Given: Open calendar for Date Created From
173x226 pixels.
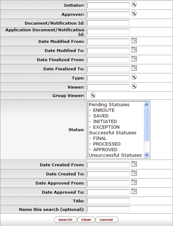Looking at the screenshot, I should [x=134, y=164].
